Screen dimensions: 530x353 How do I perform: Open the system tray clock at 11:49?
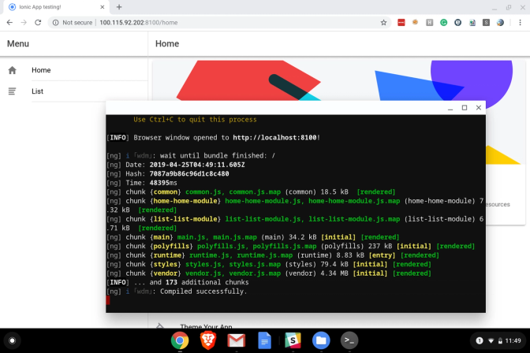click(x=513, y=341)
